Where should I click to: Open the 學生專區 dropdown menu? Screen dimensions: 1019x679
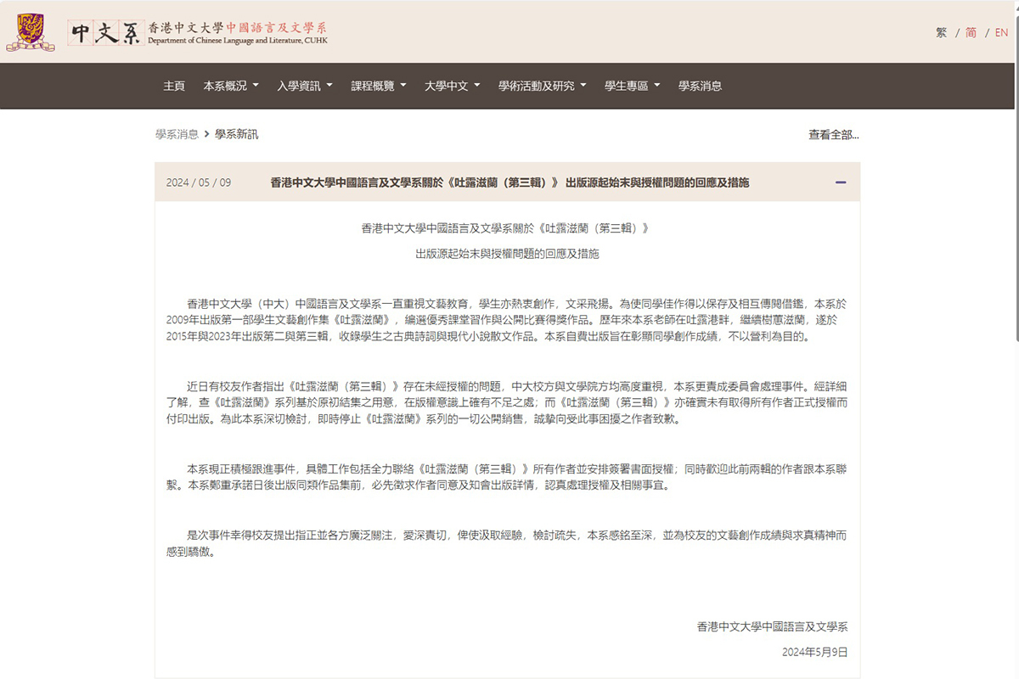[x=632, y=86]
